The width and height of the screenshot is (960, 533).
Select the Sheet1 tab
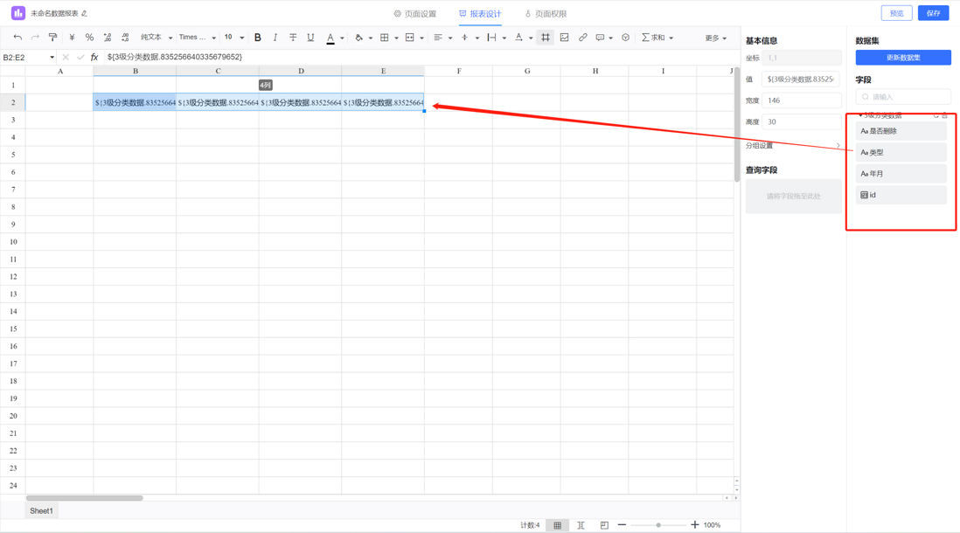click(42, 511)
